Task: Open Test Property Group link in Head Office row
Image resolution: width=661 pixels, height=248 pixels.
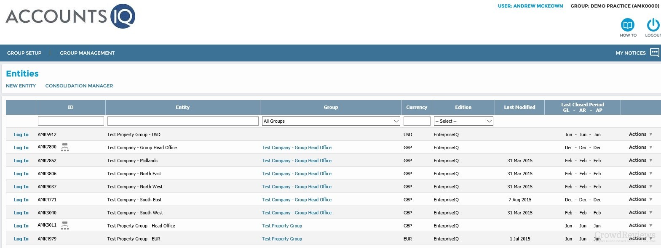Action: tap(282, 226)
